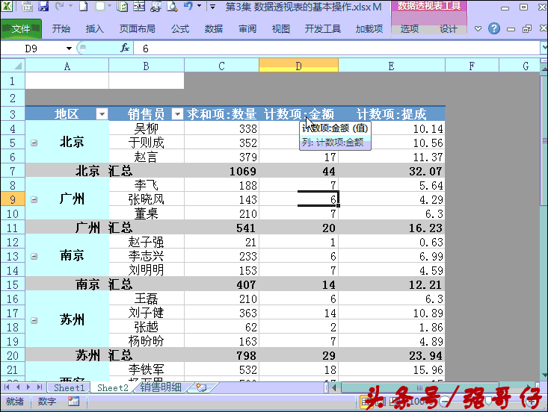Collapse the 苏州 group
Image resolution: width=548 pixels, height=412 pixels.
(34, 320)
